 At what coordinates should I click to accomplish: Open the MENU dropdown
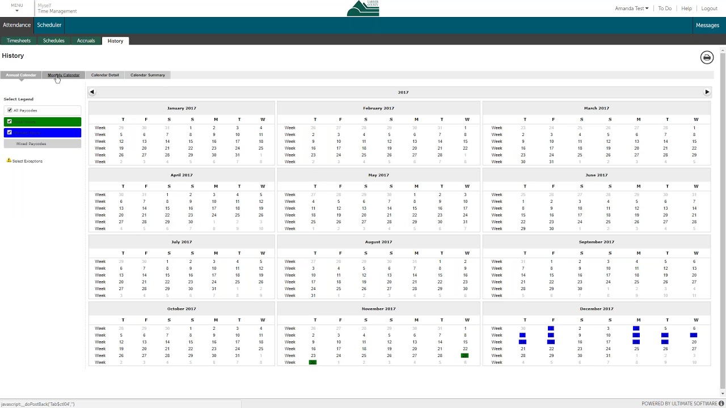[17, 8]
